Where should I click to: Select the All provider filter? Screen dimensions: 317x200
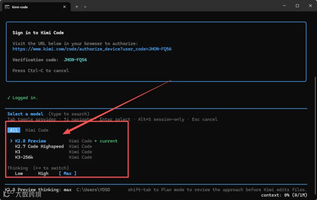click(x=14, y=130)
